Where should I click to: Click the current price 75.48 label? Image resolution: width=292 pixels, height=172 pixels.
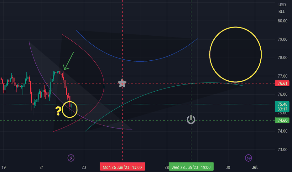282,104
